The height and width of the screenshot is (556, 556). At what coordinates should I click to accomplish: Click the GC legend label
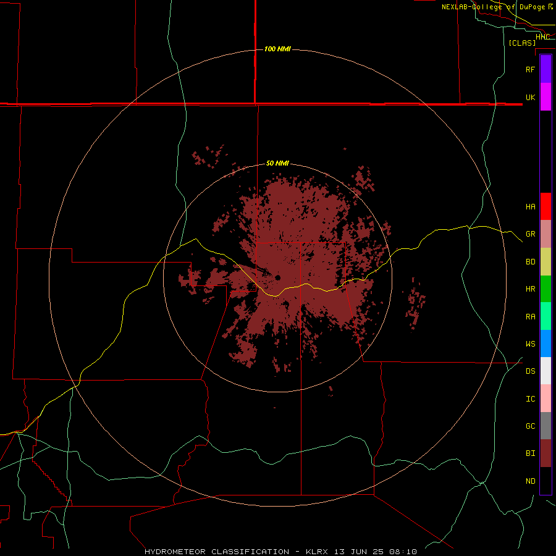coord(530,426)
